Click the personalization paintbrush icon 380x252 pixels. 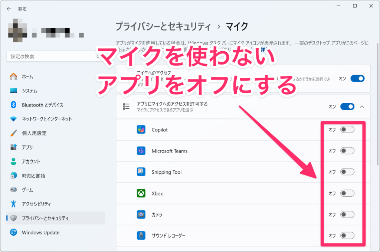pos(14,133)
